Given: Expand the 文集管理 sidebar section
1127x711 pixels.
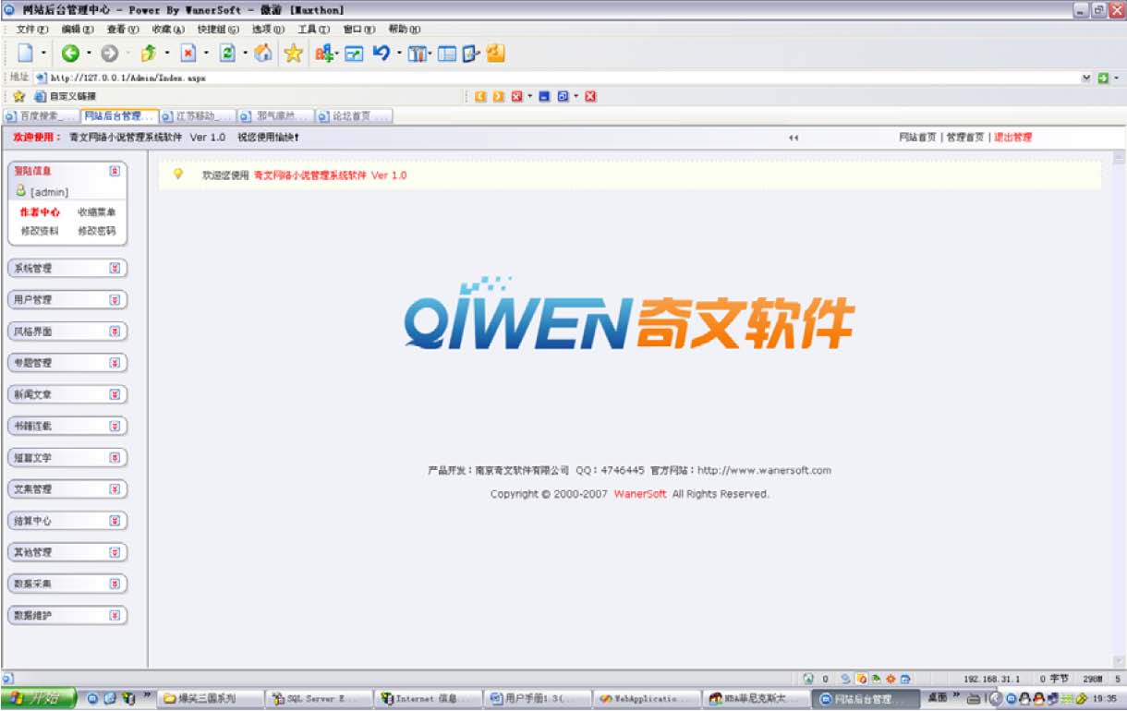Looking at the screenshot, I should click(x=115, y=489).
